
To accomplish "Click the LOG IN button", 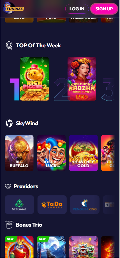I will [x=77, y=9].
